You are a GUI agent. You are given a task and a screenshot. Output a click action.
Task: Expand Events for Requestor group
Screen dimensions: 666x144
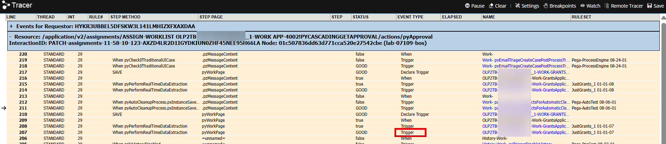[11, 26]
